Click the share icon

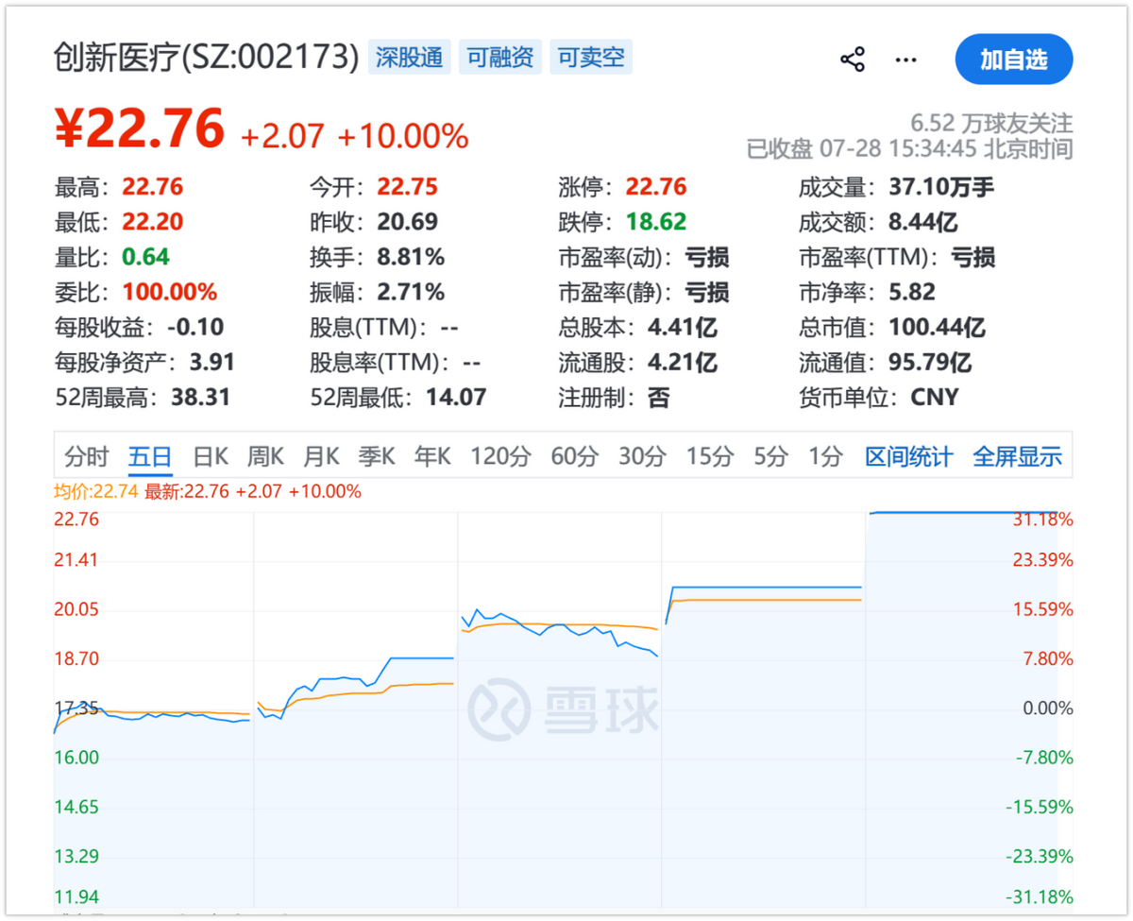853,60
